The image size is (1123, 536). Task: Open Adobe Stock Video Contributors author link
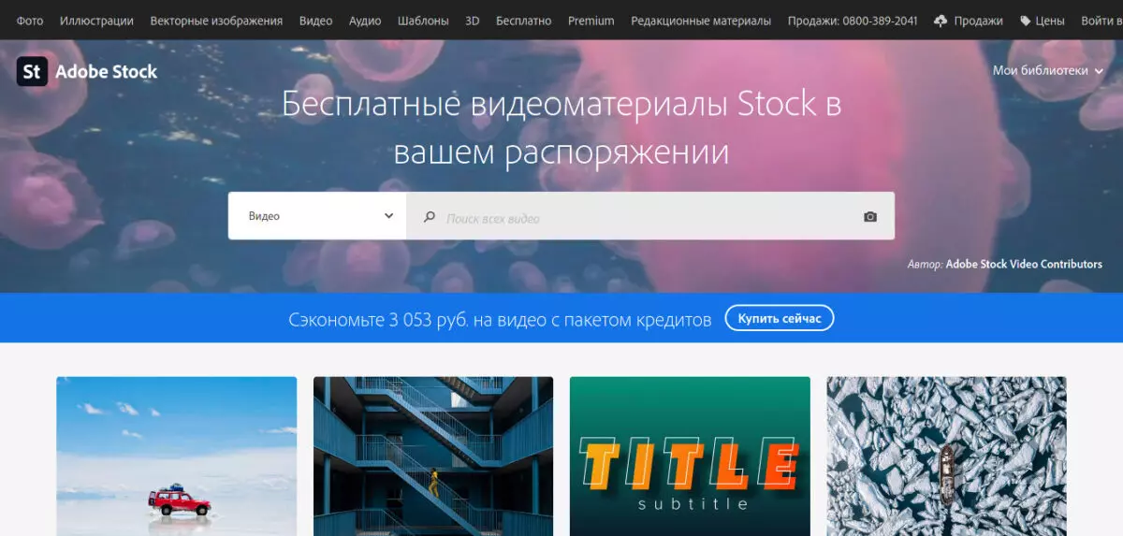click(1024, 265)
